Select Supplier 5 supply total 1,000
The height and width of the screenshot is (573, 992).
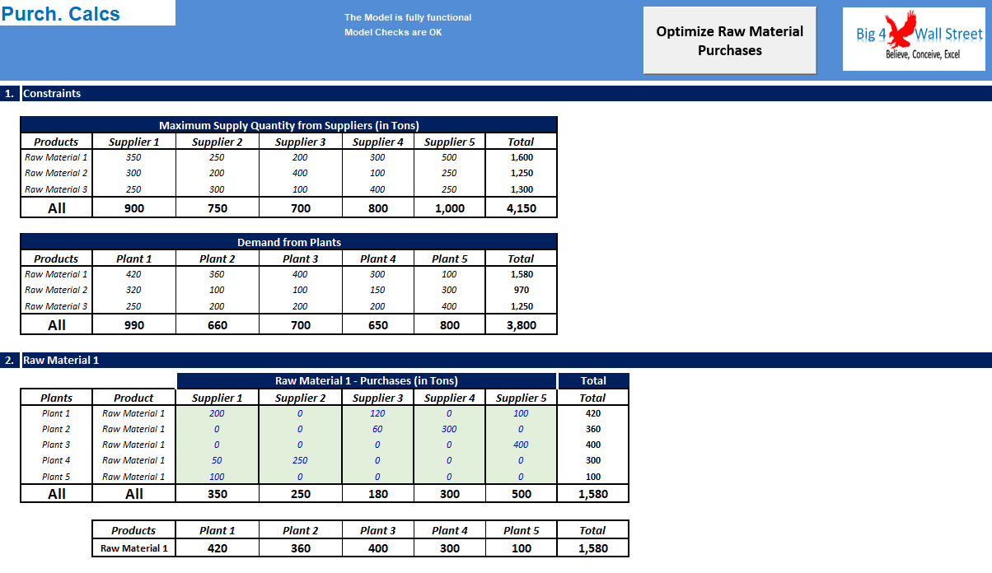(449, 208)
